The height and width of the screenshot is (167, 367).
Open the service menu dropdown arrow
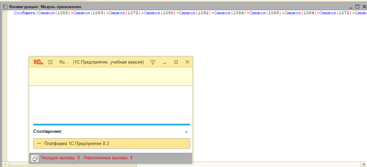(153, 62)
